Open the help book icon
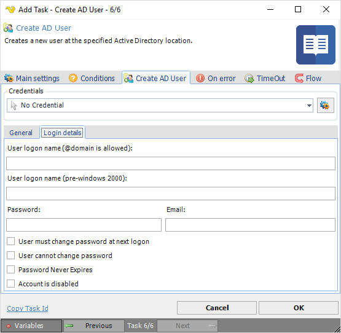Viewport: 341px width, 333px height. pos(316,45)
